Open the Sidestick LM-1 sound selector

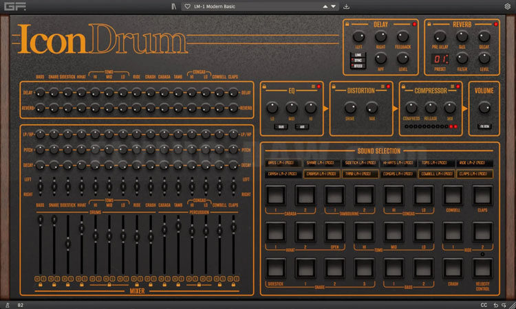click(x=360, y=163)
